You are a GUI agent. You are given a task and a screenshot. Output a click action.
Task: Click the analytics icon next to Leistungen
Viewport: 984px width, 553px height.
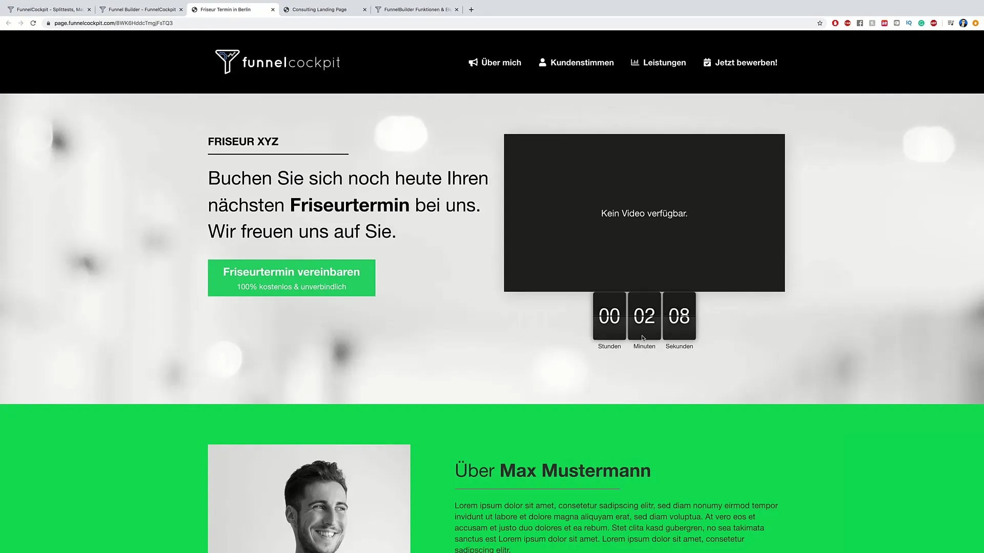pyautogui.click(x=634, y=62)
